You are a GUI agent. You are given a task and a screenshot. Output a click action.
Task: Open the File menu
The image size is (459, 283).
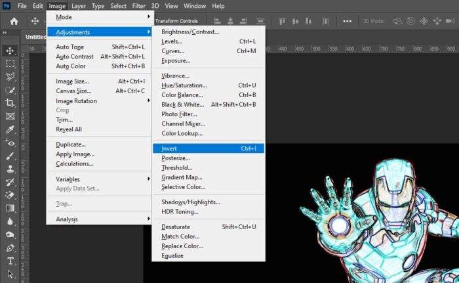tap(22, 6)
